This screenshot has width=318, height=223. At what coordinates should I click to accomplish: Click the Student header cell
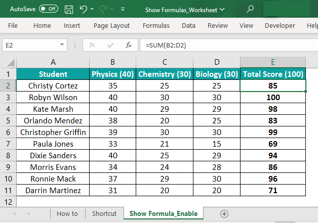pyautogui.click(x=53, y=74)
